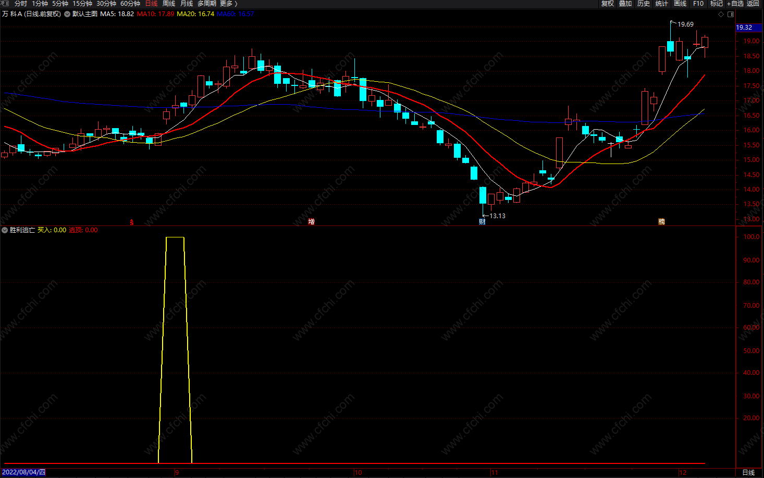The height and width of the screenshot is (478, 764).
Task: Open 统计 statistics
Action: click(x=662, y=3)
